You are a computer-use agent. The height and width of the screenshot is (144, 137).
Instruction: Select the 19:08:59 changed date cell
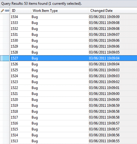[113, 105]
